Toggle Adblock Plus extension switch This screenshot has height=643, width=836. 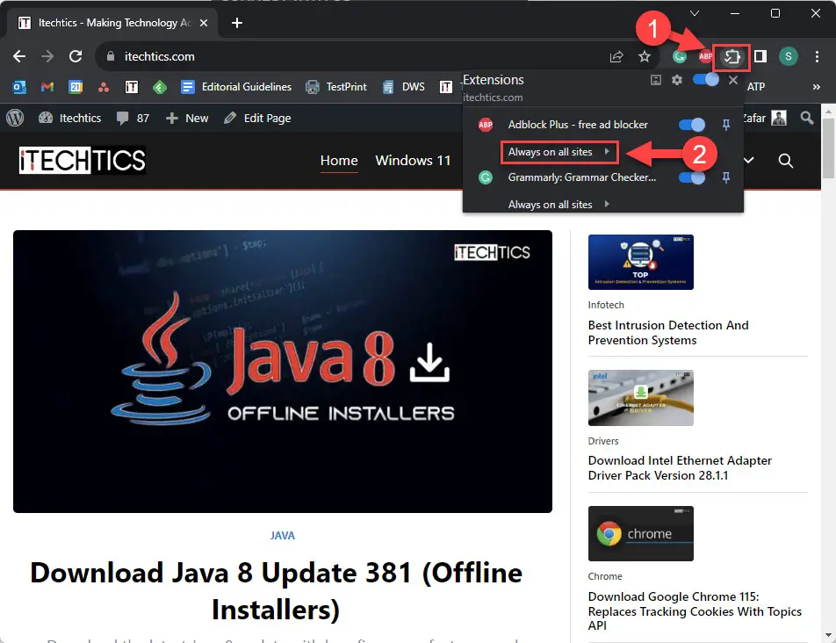(x=692, y=125)
